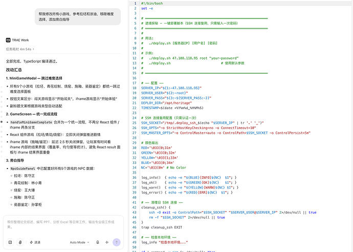Click the 改动汇总 heading

[14, 70]
